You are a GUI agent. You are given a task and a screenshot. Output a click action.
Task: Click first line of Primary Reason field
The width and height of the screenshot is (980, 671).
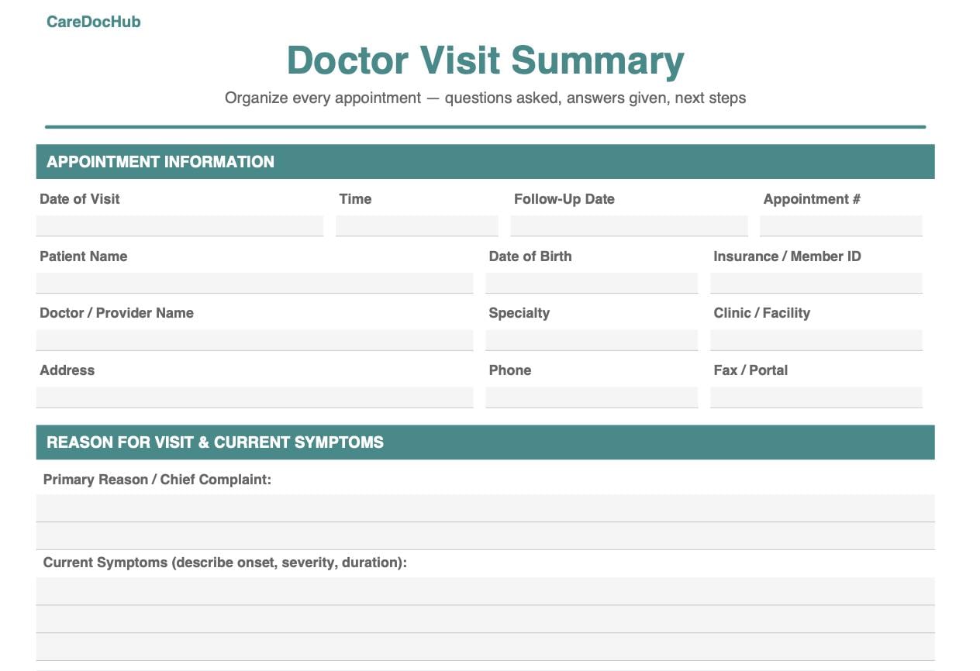click(485, 508)
